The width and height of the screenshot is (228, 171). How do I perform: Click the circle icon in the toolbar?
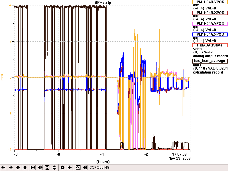[x=62, y=168]
